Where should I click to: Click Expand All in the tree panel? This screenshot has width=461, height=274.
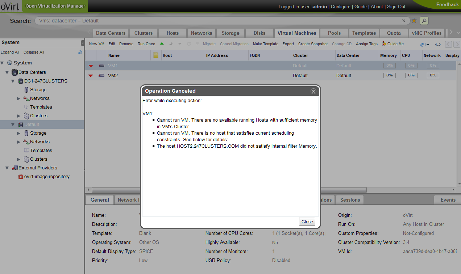10,52
